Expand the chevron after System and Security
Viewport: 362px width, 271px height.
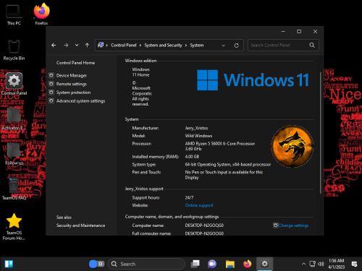186,46
